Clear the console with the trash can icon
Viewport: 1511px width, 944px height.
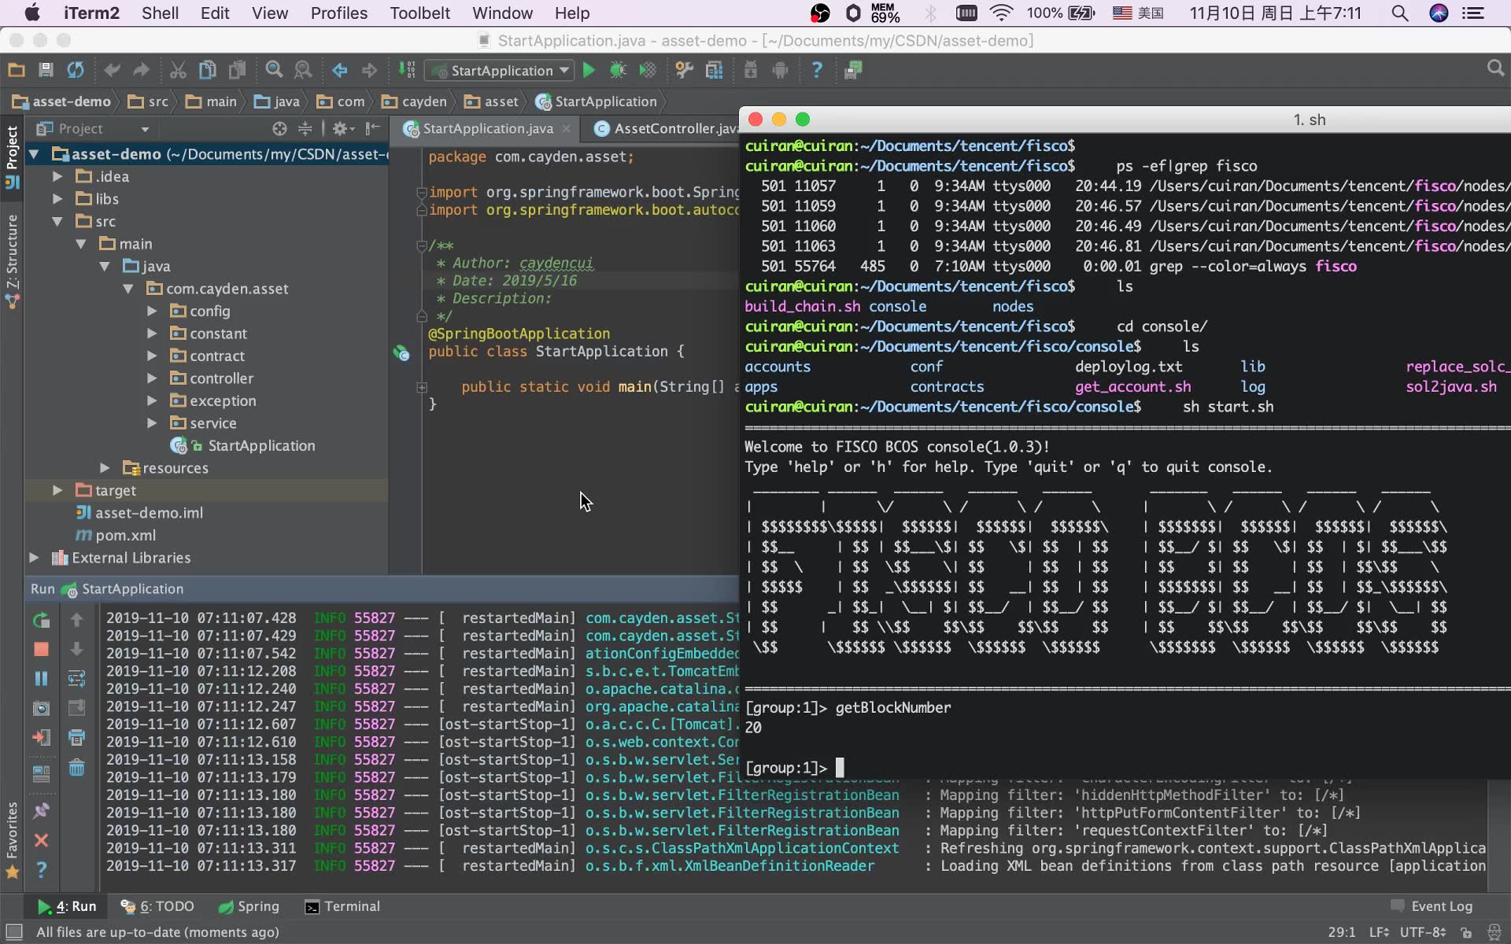76,767
